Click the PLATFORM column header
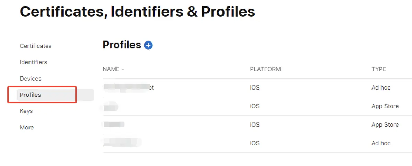The image size is (412, 166). click(x=265, y=69)
